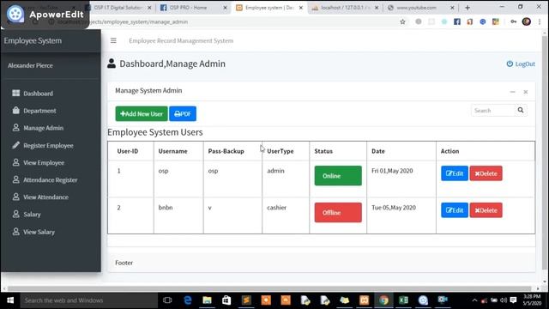This screenshot has height=309, width=549.
Task: Click the page horizontal scrollbar
Action: (x=269, y=288)
